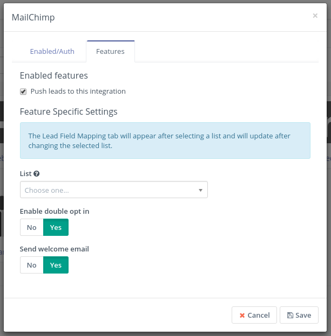Set Send welcome email to Yes
Viewport: 331px width, 336px height.
pos(56,265)
